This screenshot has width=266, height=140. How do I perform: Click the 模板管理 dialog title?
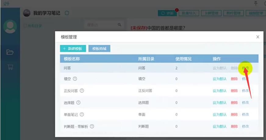[x=69, y=37]
